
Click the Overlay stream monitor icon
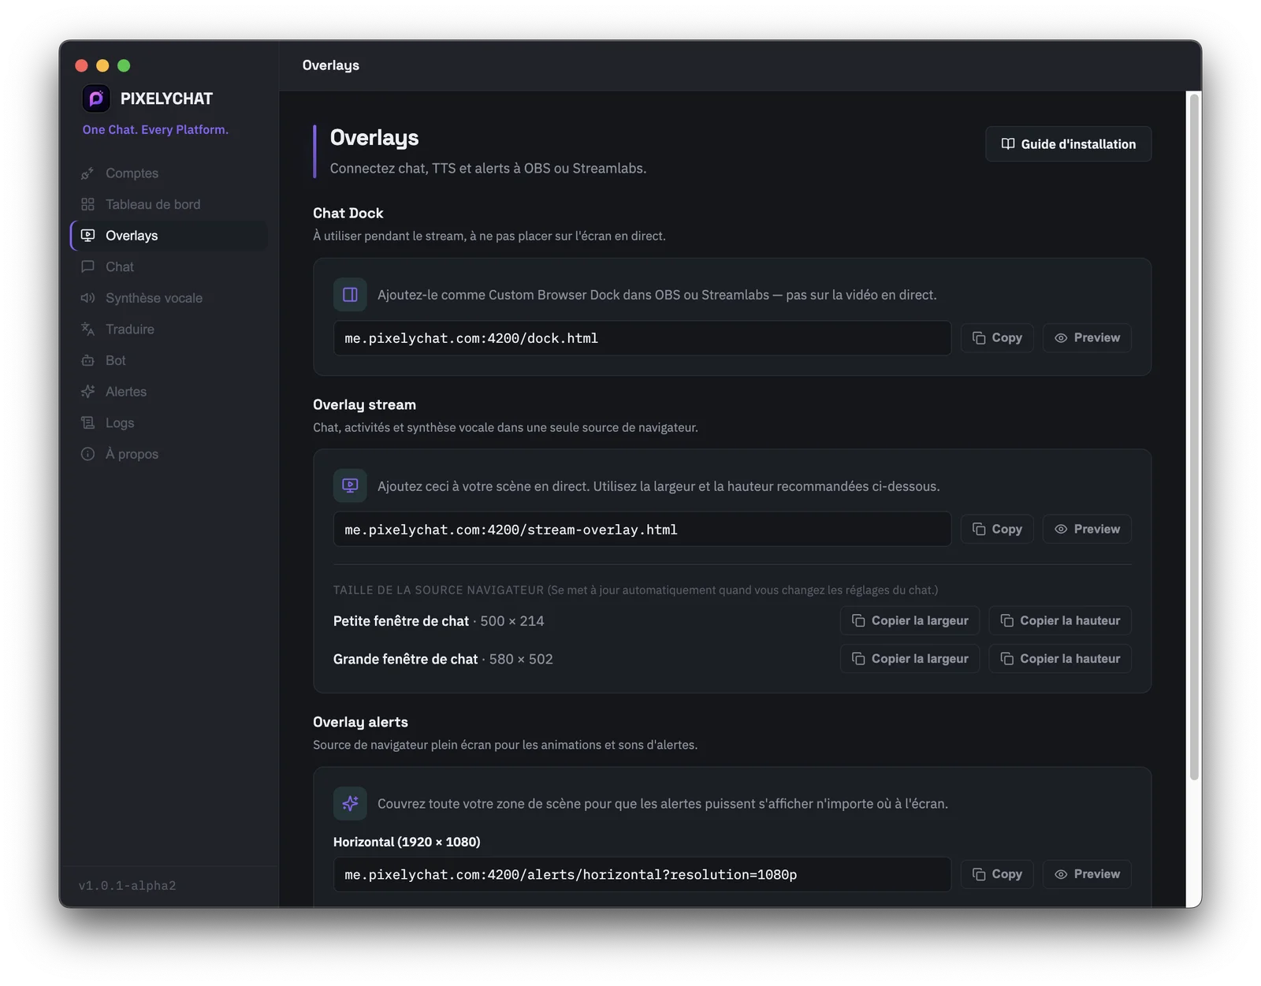click(x=350, y=486)
